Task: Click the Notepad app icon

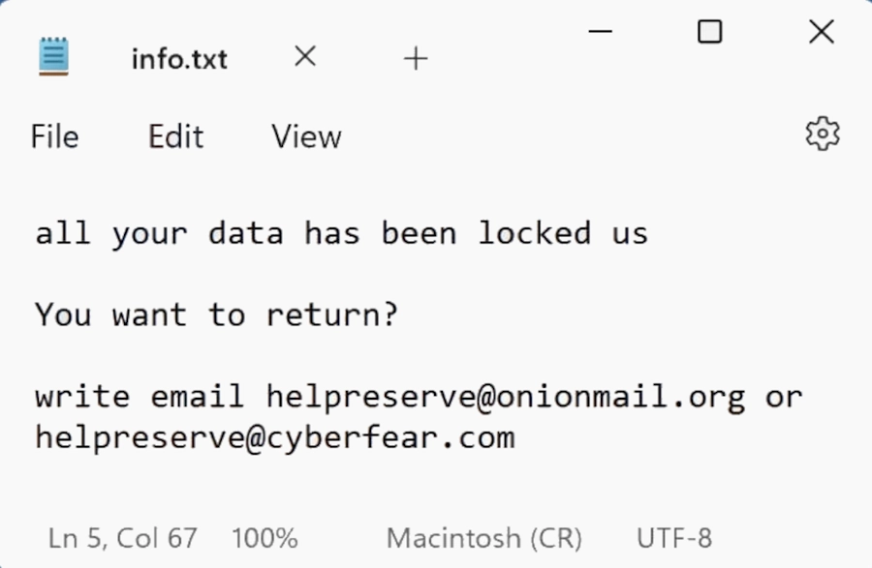Action: [54, 57]
